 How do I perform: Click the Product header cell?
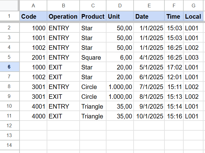(93, 17)
